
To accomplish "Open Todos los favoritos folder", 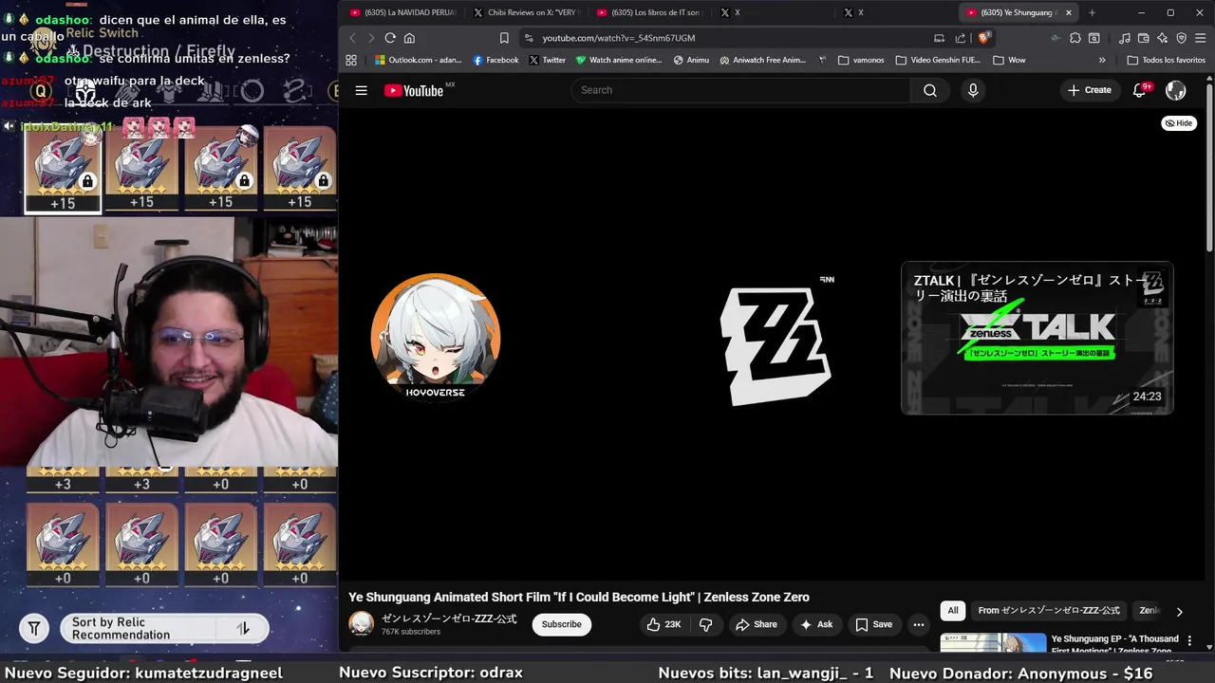I will pyautogui.click(x=1166, y=60).
